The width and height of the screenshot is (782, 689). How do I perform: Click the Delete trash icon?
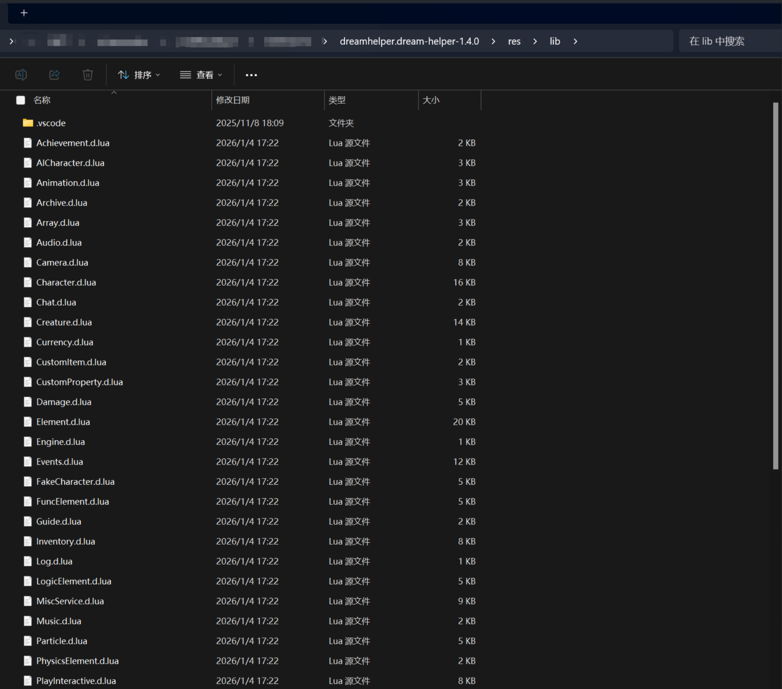[x=88, y=74]
